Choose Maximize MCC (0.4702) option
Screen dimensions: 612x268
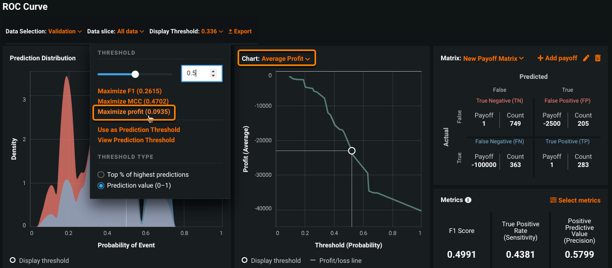133,102
